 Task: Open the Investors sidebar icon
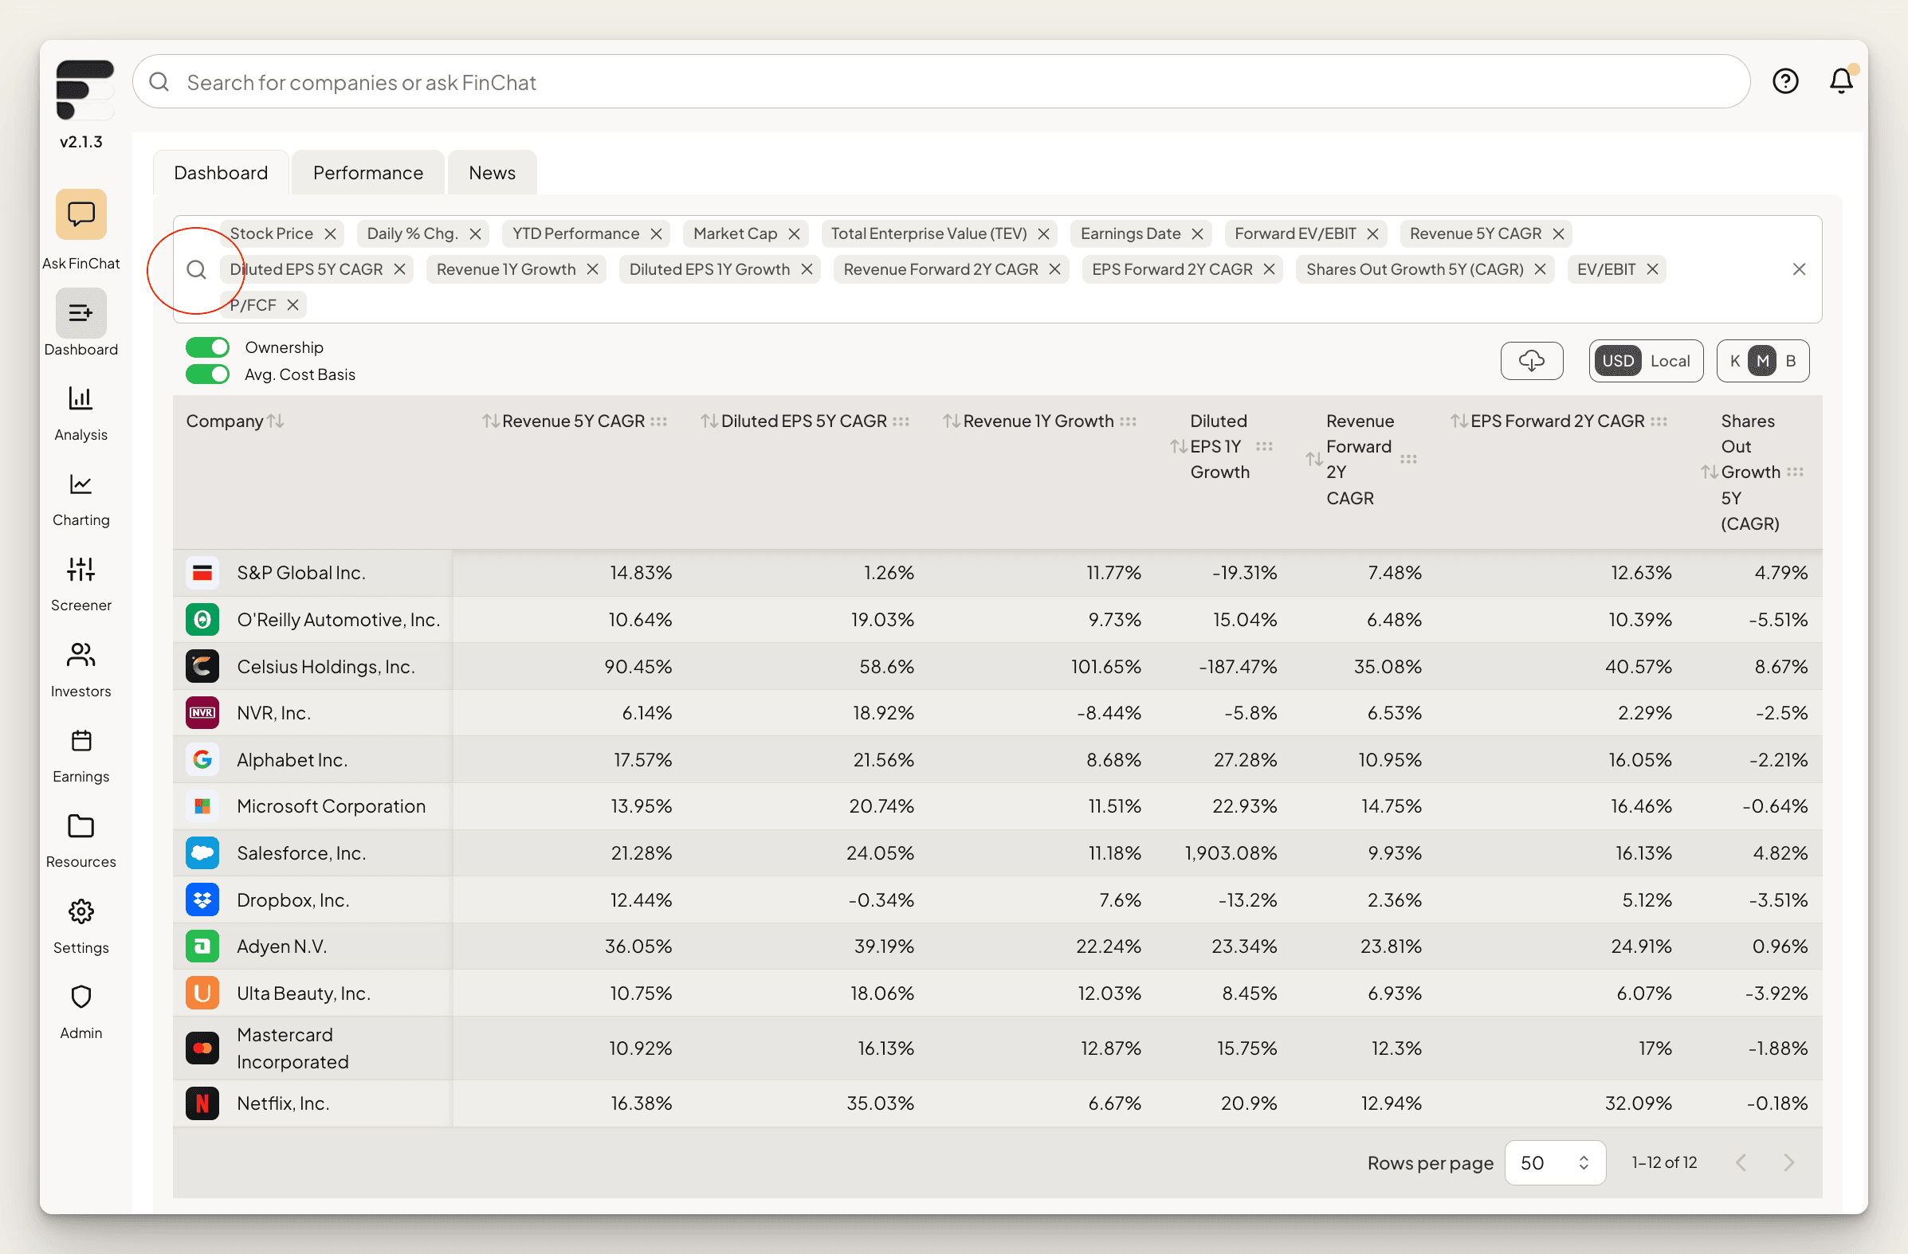[x=81, y=655]
